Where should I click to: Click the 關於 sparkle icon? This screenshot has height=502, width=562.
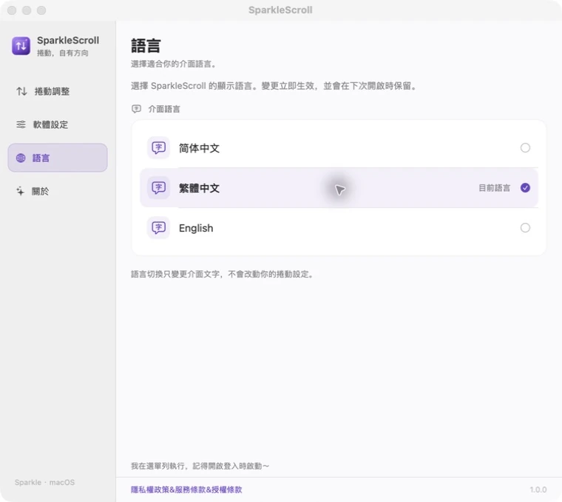tap(21, 191)
